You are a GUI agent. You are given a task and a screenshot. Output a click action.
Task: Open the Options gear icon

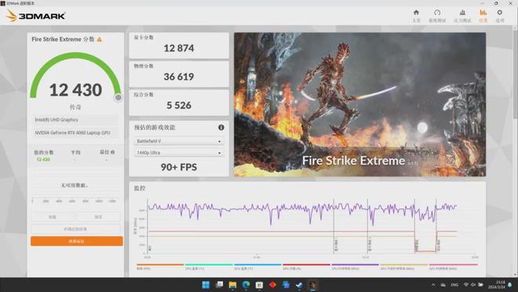pos(499,16)
